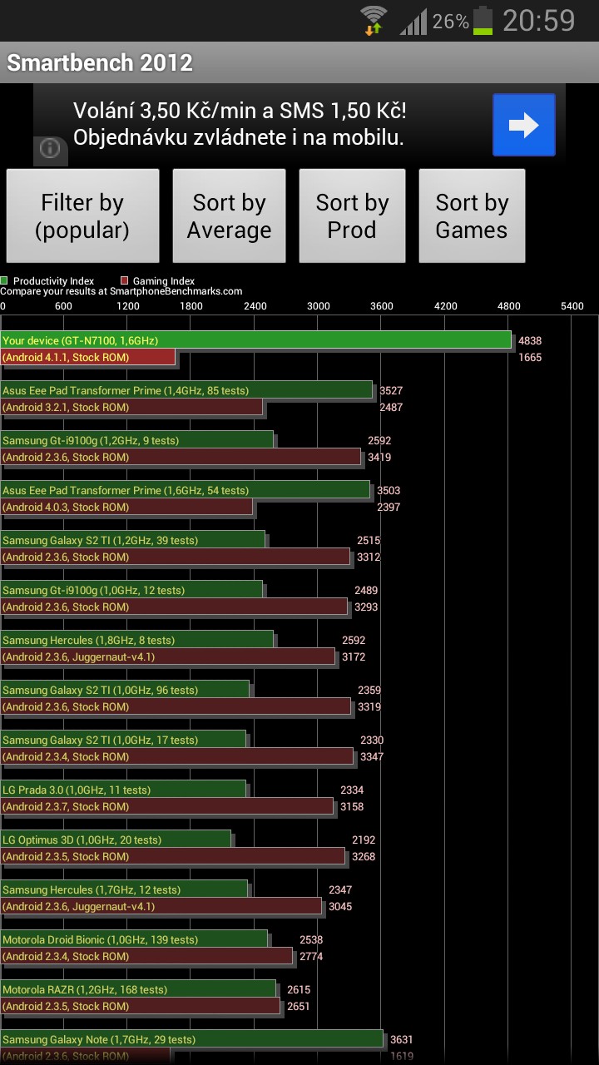Tap the '(Android 2.3.7, Stock ROM)' bar
The width and height of the screenshot is (599, 1065).
click(x=166, y=806)
